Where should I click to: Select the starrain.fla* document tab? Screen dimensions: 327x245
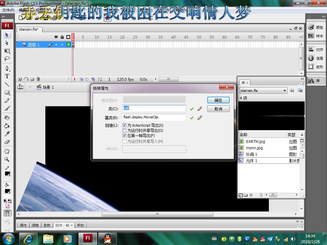29,29
